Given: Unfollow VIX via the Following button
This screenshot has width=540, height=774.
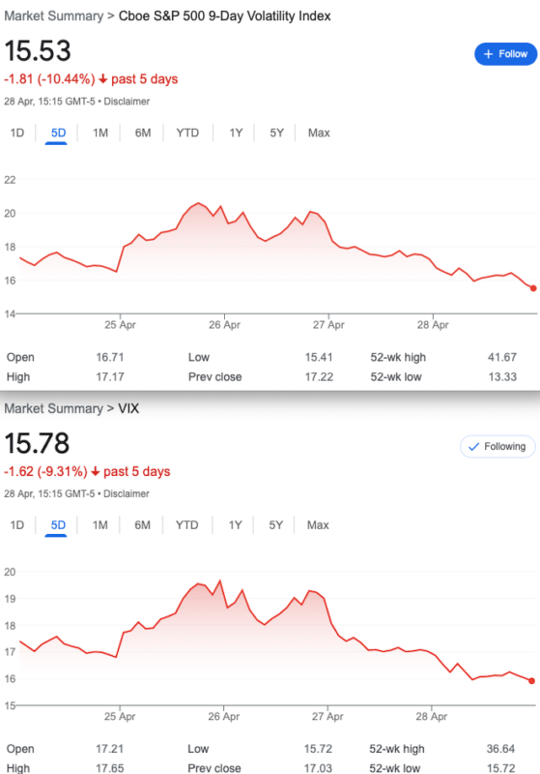Looking at the screenshot, I should click(497, 446).
